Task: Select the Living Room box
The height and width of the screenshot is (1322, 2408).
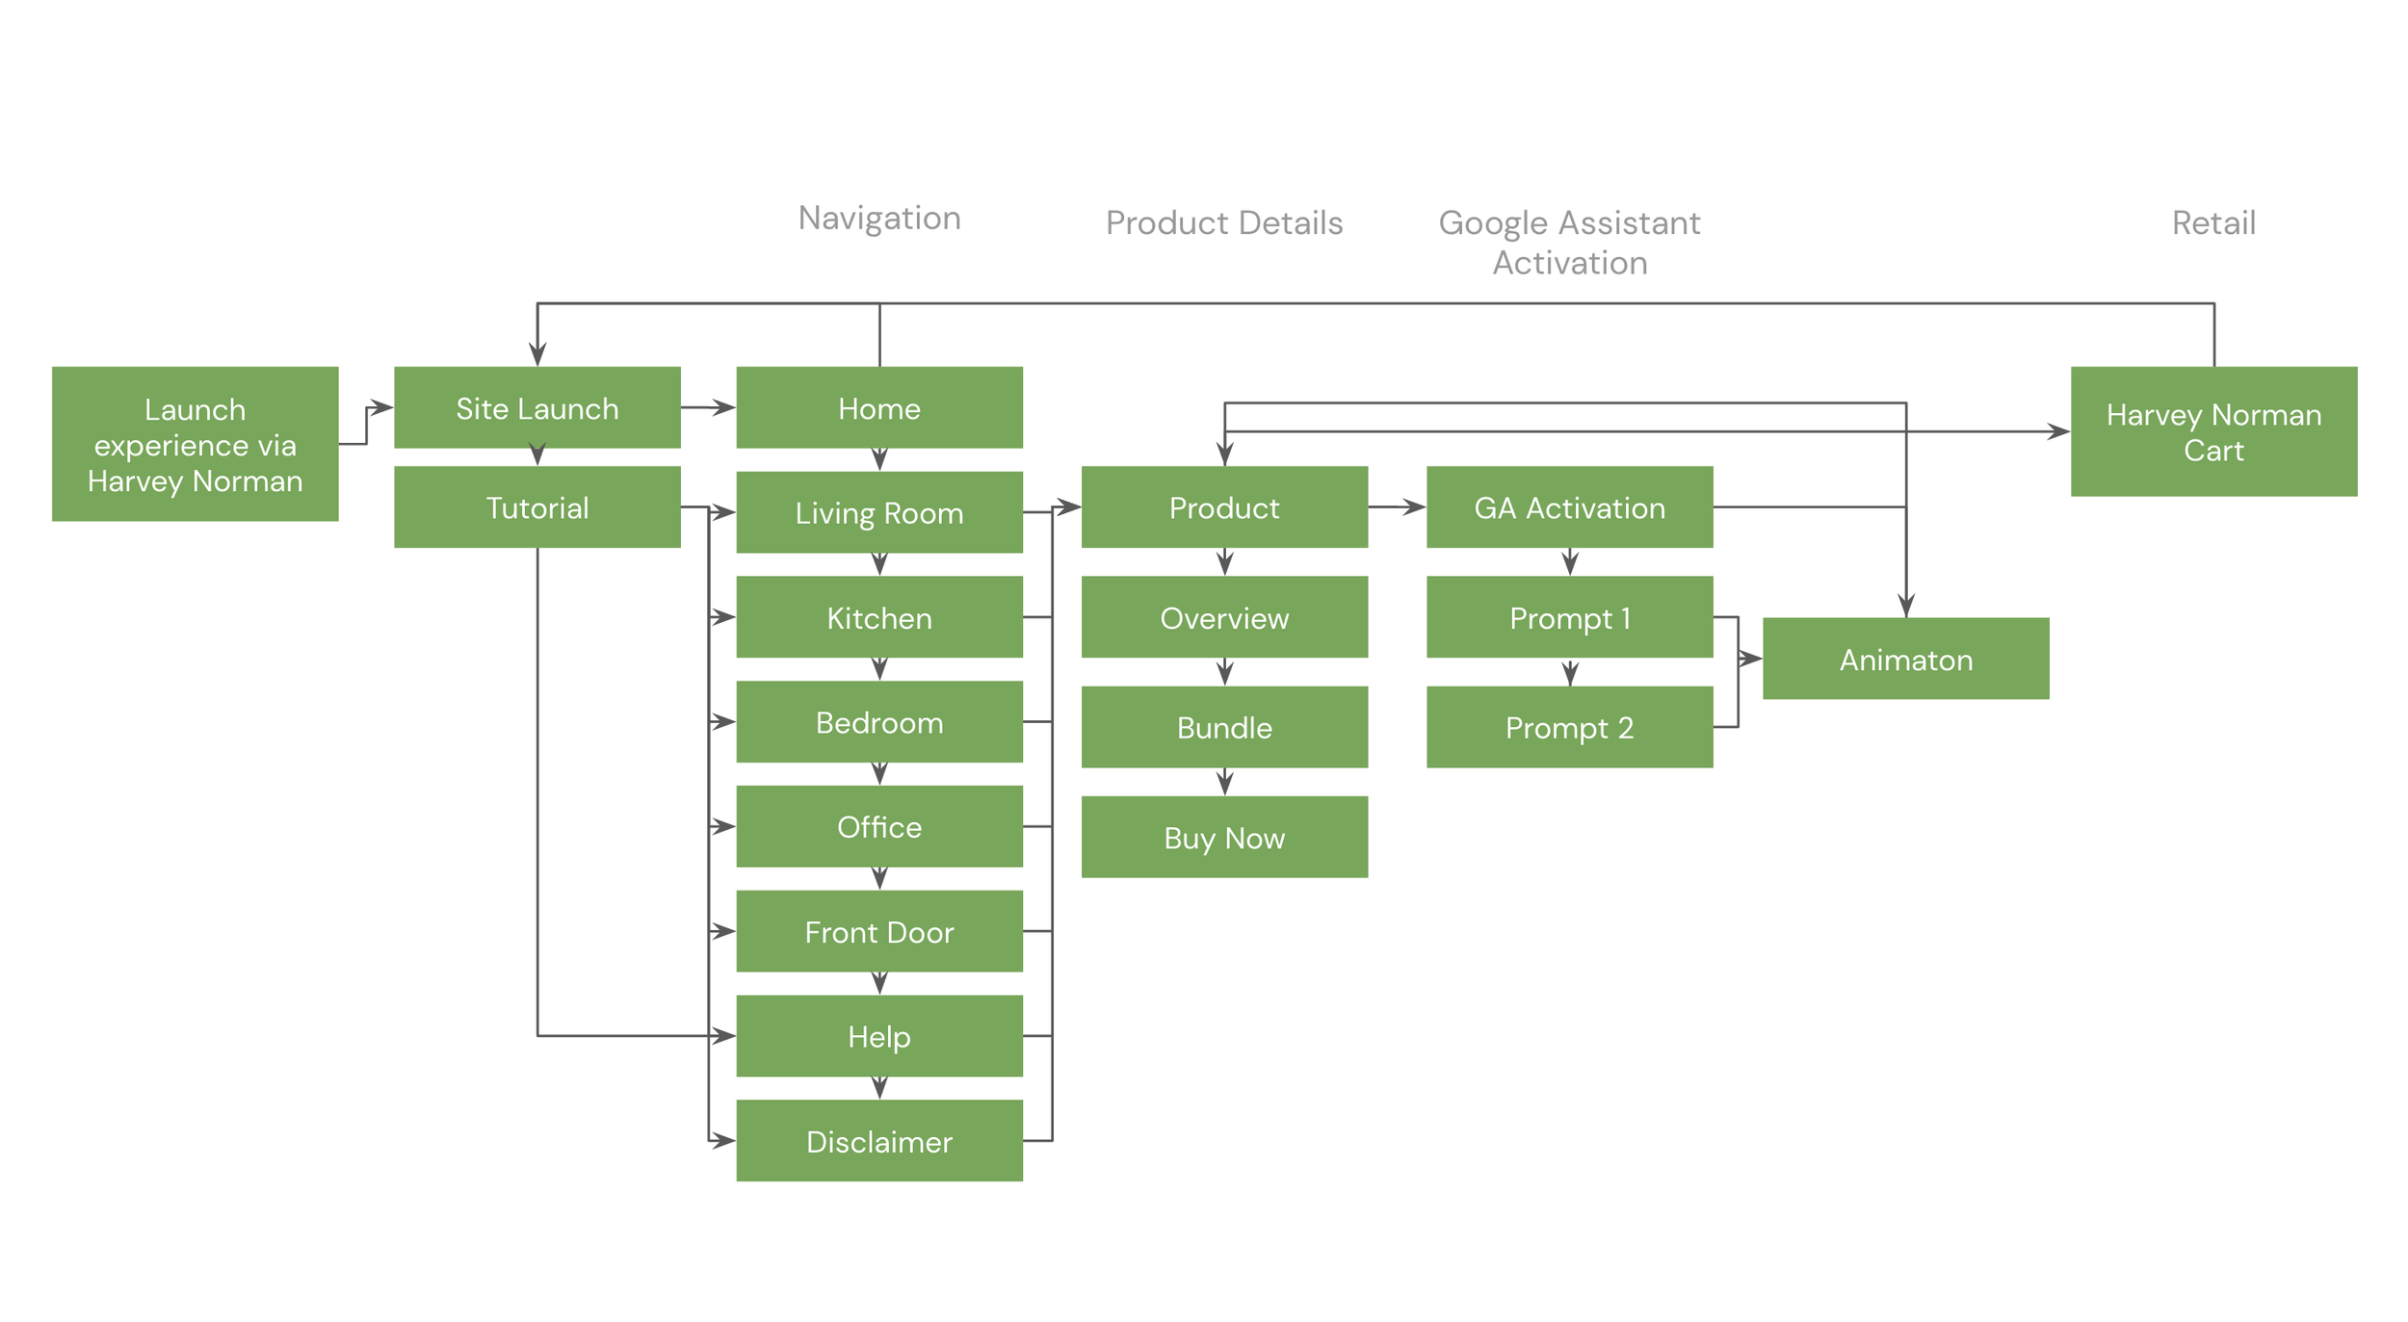Action: coord(878,512)
